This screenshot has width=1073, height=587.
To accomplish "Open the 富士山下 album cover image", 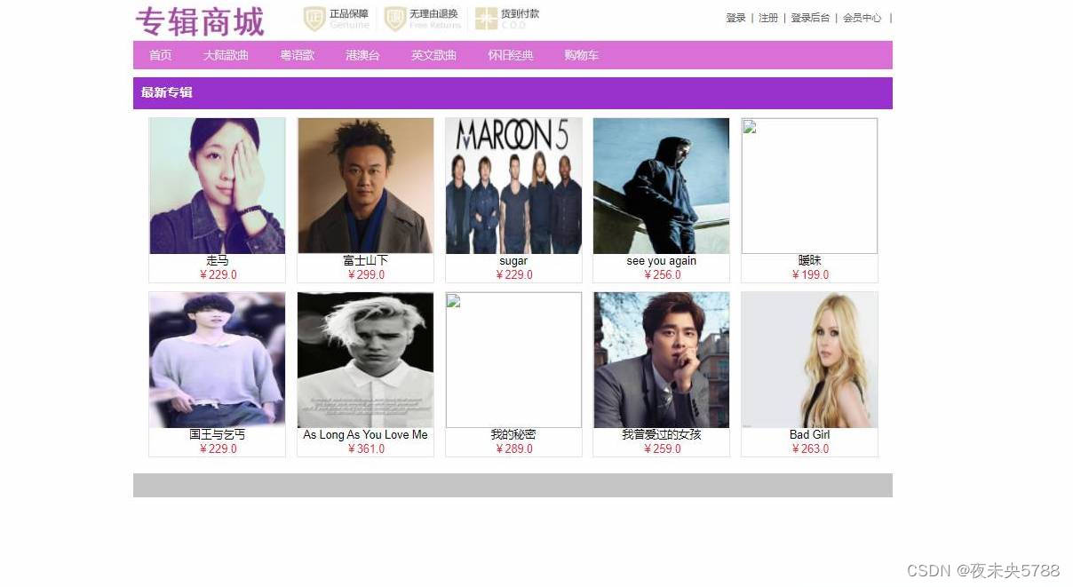I will pyautogui.click(x=366, y=186).
